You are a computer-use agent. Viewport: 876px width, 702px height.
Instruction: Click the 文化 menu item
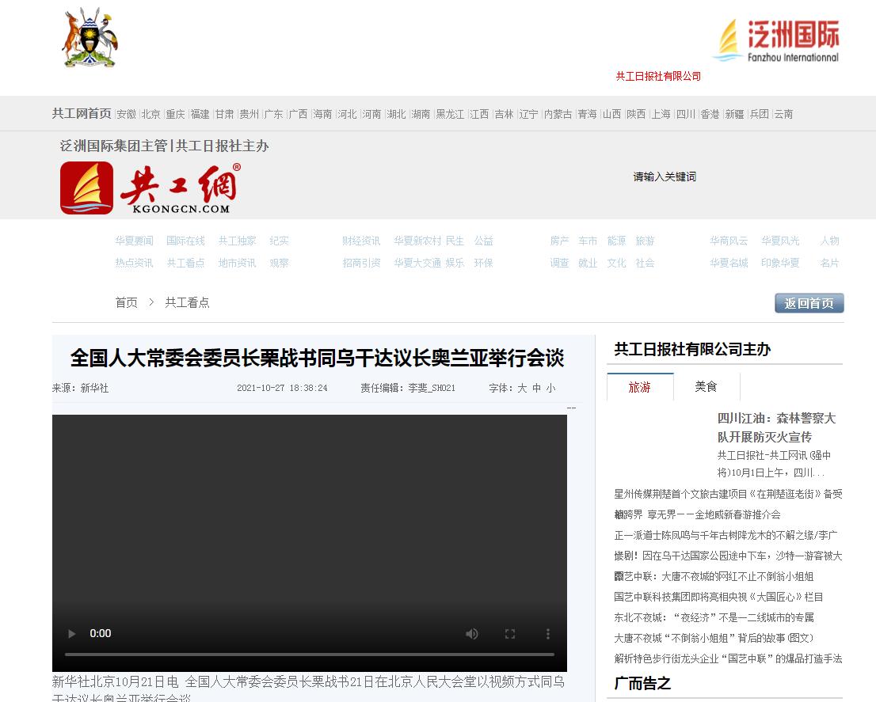click(x=616, y=263)
